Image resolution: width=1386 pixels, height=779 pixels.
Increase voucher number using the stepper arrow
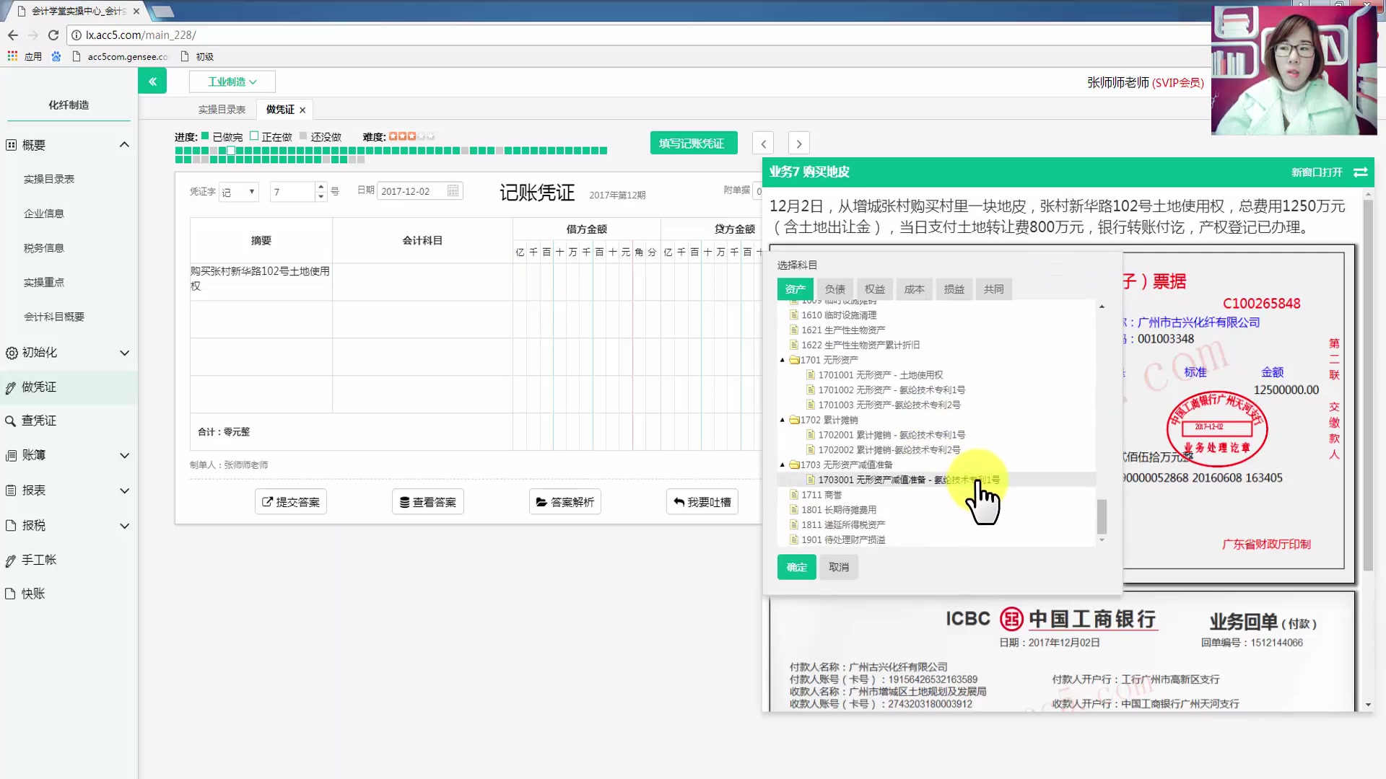click(321, 186)
